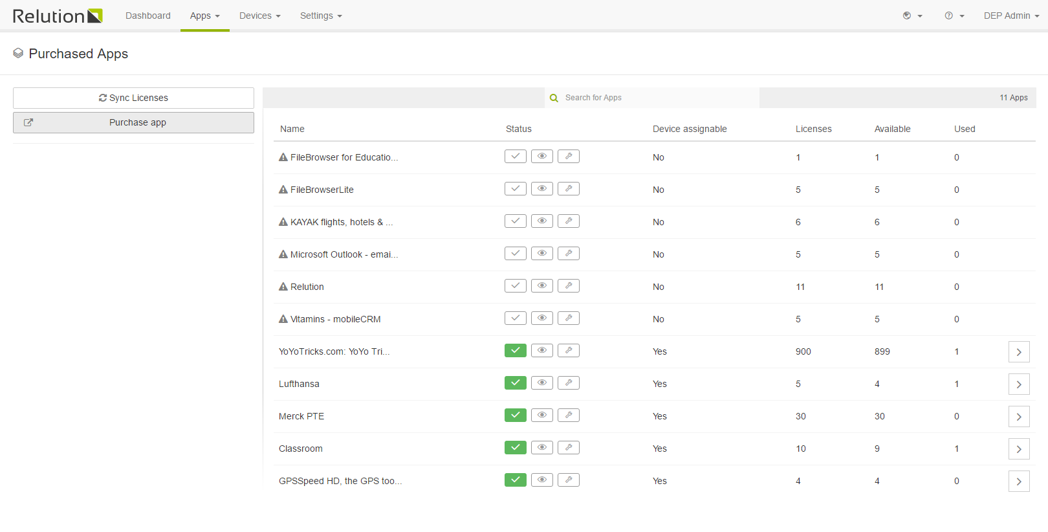Click the checkmark status icon for KAYAK flights
The width and height of the screenshot is (1048, 532).
(516, 221)
